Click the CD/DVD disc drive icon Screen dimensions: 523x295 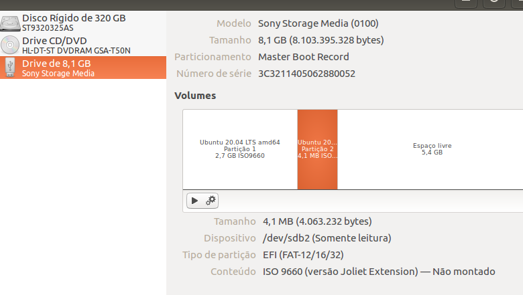click(x=10, y=45)
